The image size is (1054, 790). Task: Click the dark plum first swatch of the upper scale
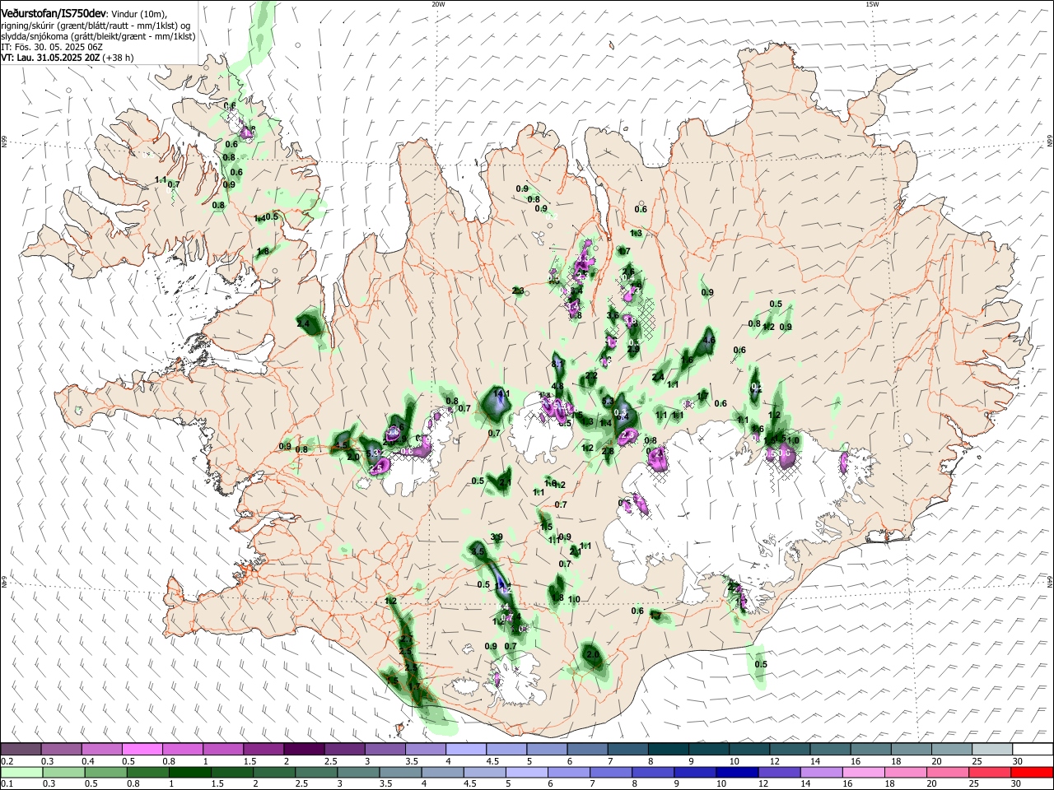[x=21, y=749]
